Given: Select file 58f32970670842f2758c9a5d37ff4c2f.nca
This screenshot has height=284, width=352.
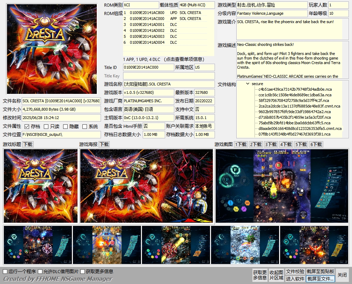Looking at the screenshot, I should click(x=294, y=101).
